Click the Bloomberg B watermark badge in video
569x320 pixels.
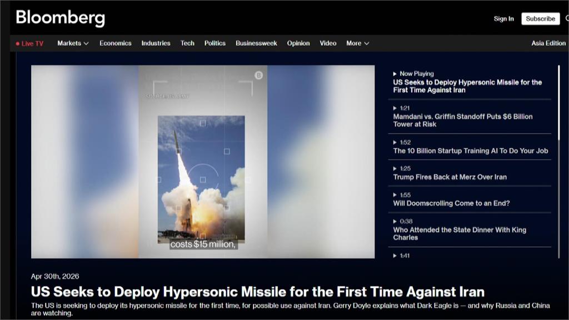258,75
